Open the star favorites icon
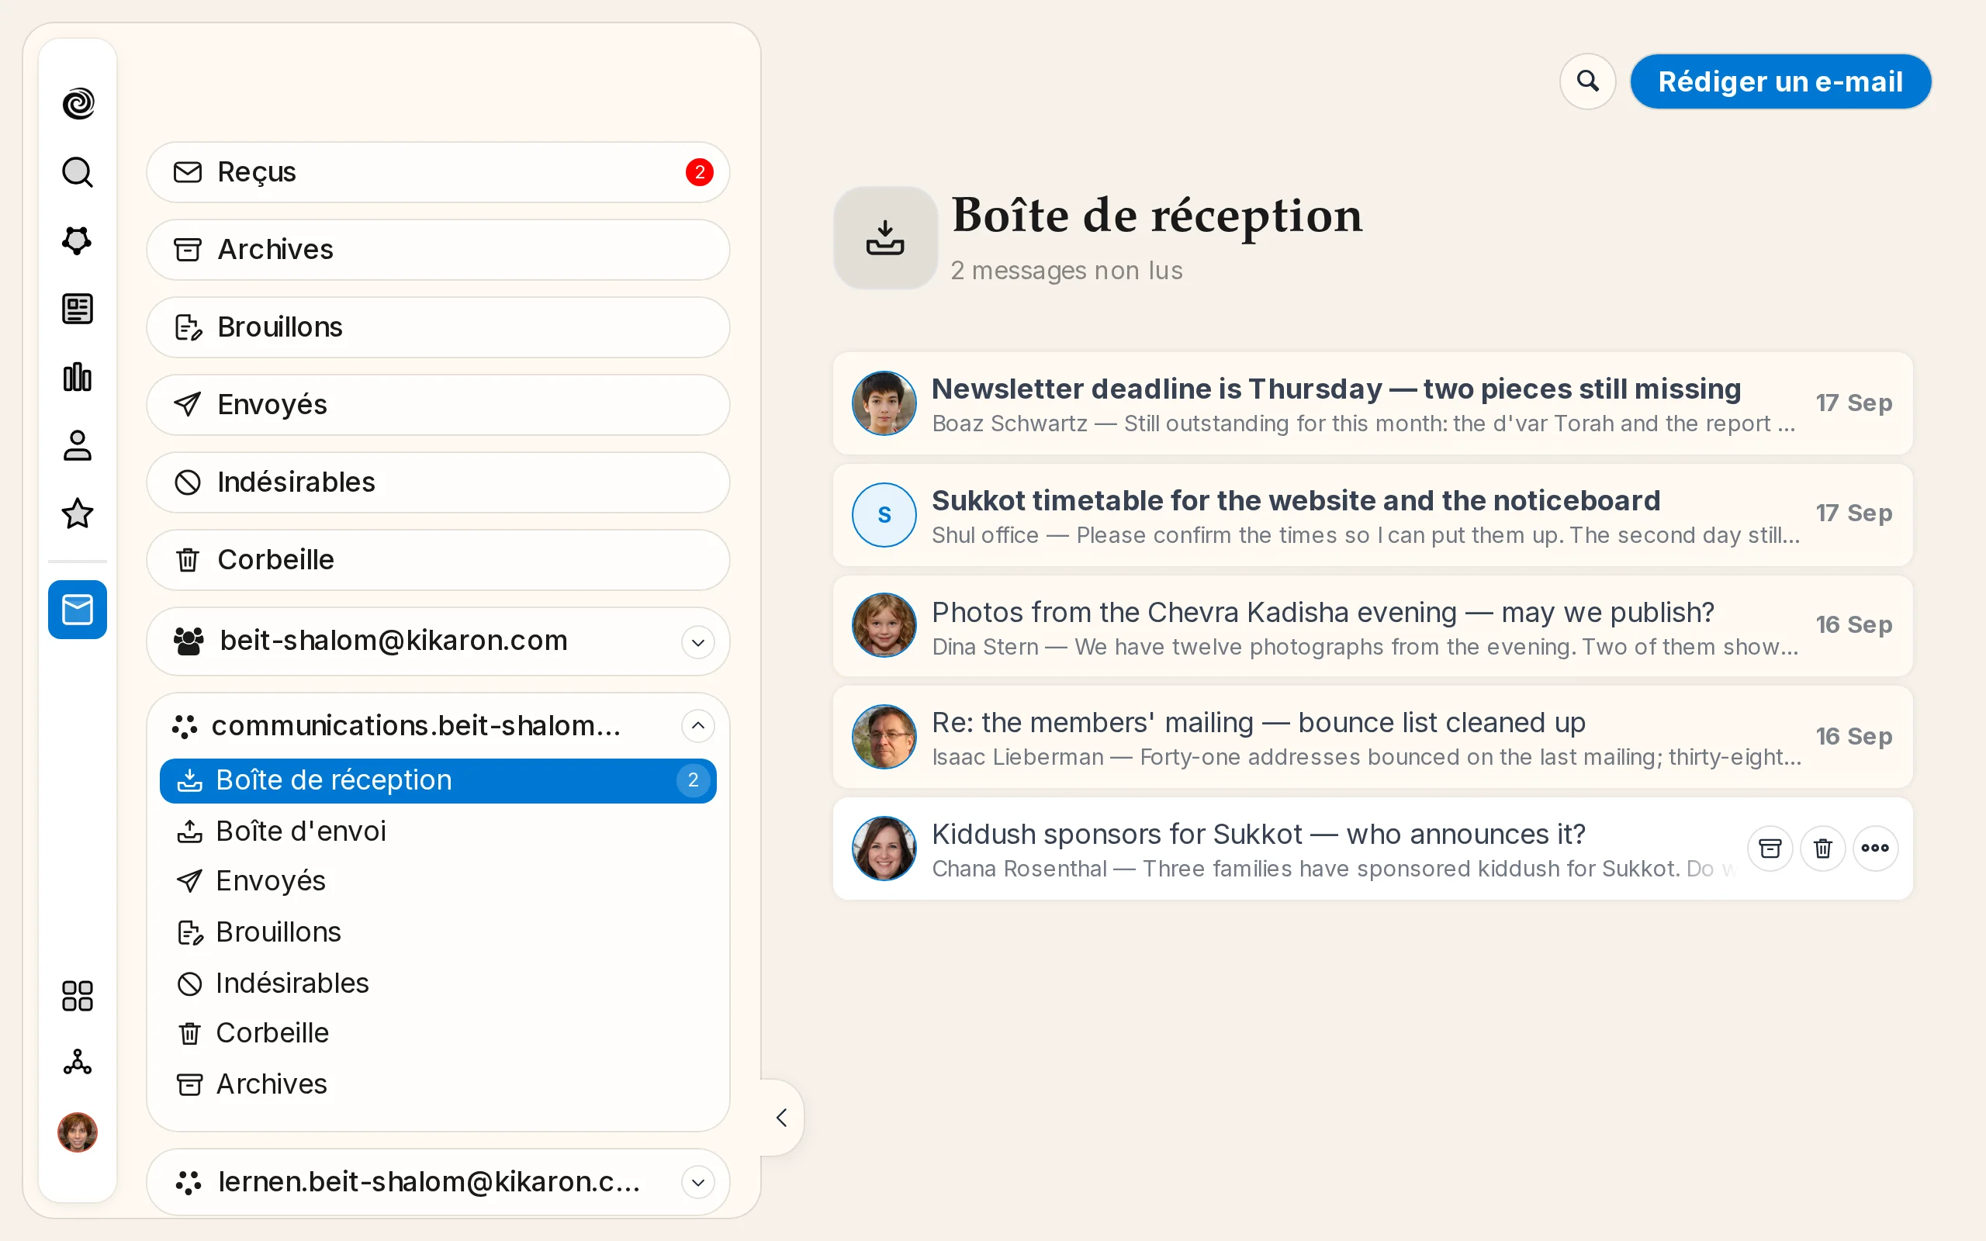 (78, 513)
